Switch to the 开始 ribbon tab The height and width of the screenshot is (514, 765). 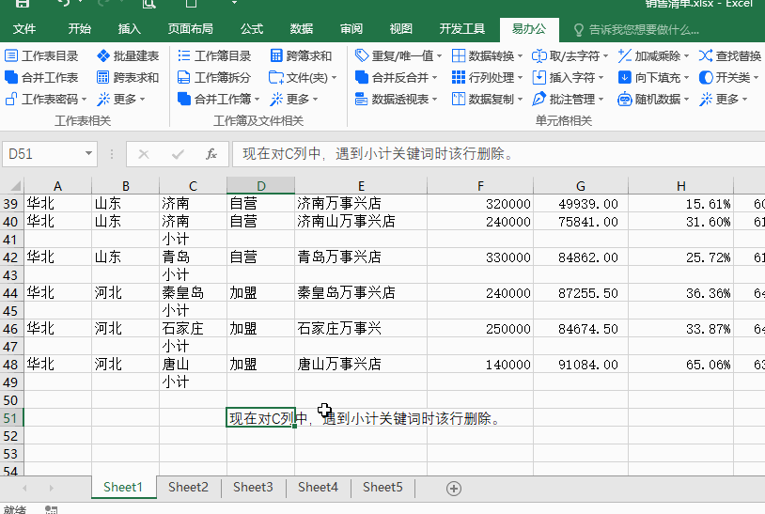tap(80, 29)
